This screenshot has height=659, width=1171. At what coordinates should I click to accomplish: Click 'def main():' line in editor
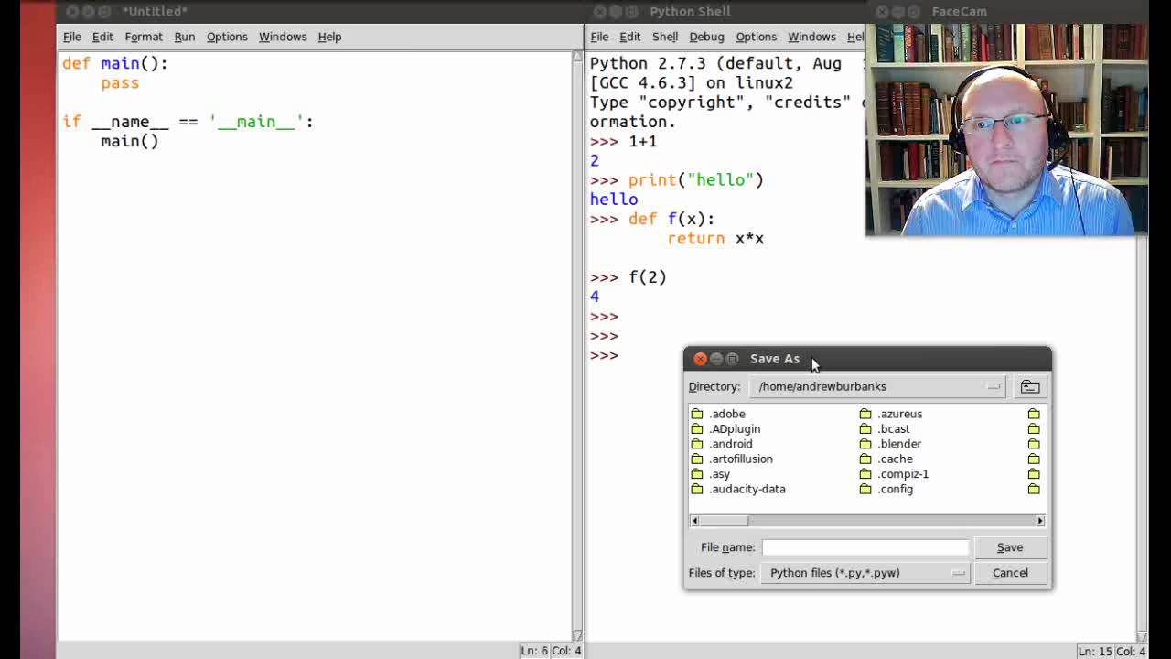[115, 63]
